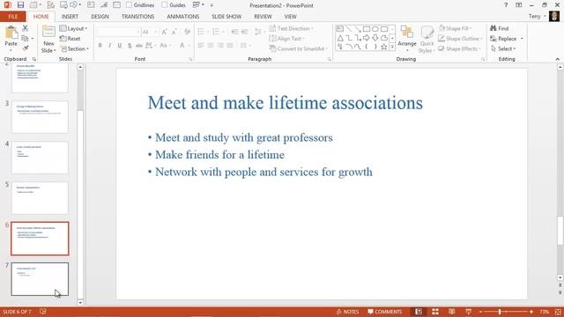Click Normal view icon in status bar
This screenshot has width=564, height=317.
tap(419, 312)
